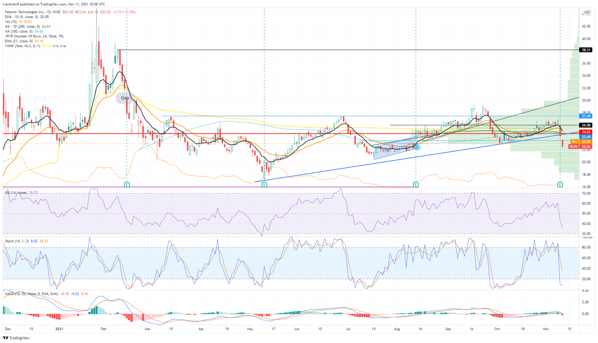Viewport: 598px width, 343px height.
Task: Click the PLTR 22.52 last price label
Action: pos(580,147)
